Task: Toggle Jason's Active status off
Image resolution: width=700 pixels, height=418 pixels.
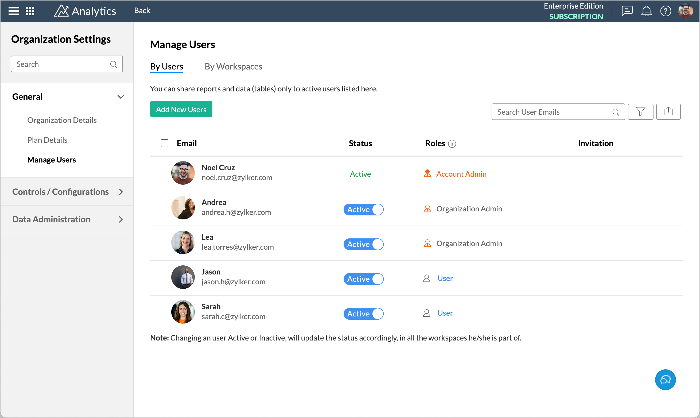Action: 363,278
